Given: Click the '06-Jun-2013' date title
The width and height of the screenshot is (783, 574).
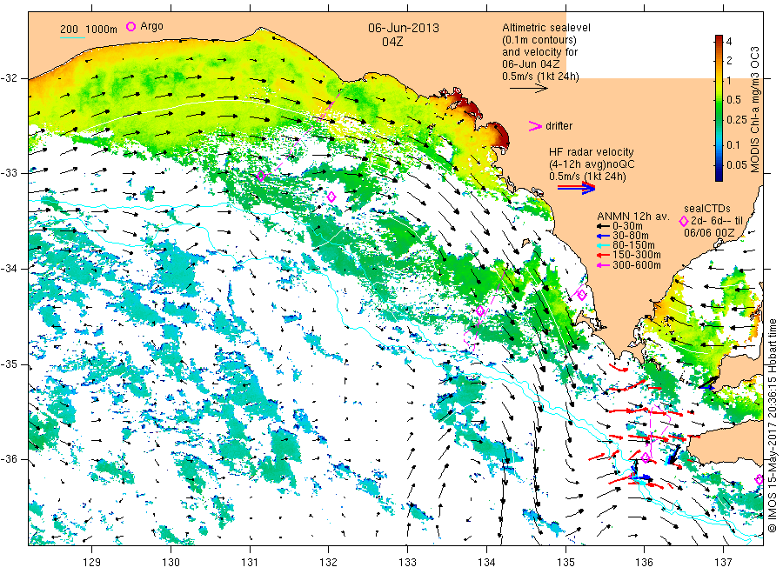Looking at the screenshot, I should tap(404, 28).
